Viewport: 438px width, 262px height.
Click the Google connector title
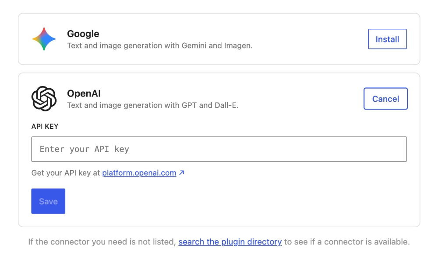click(83, 34)
